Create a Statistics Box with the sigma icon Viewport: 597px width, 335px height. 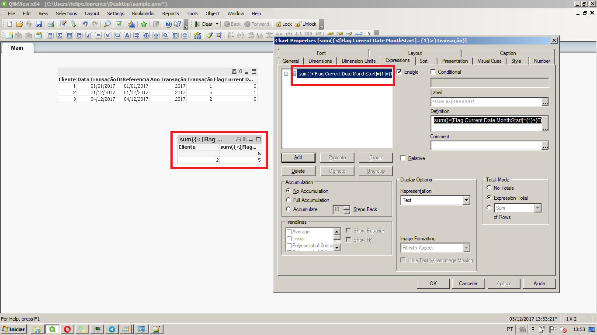[x=60, y=35]
